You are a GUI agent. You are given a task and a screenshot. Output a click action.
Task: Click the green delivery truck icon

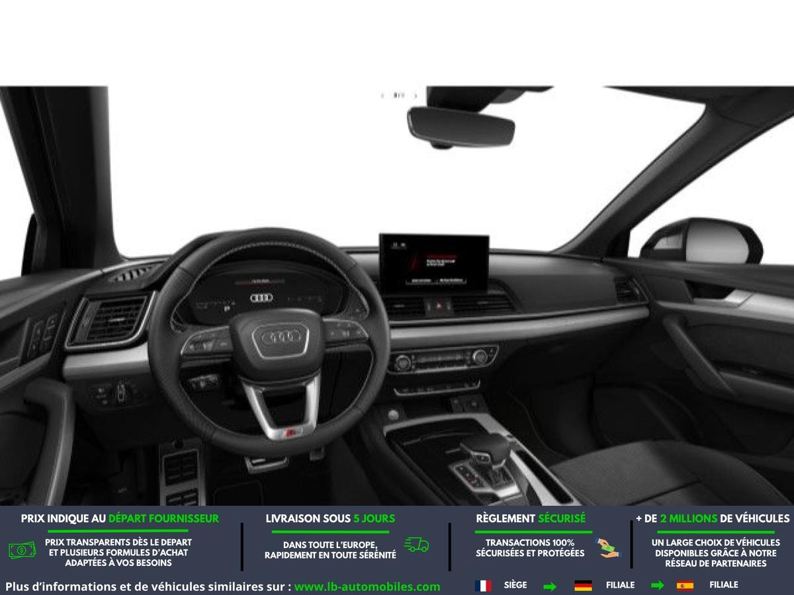(417, 545)
